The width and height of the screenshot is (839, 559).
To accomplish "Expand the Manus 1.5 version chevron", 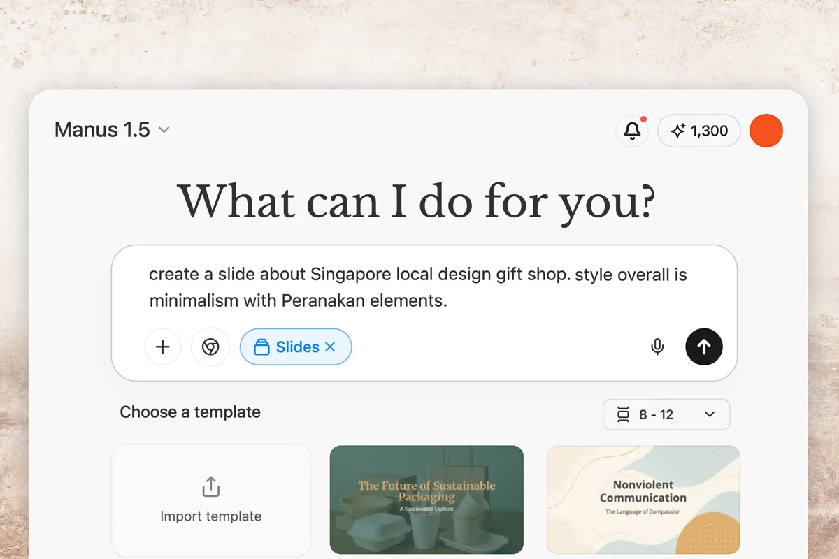I will pyautogui.click(x=164, y=130).
